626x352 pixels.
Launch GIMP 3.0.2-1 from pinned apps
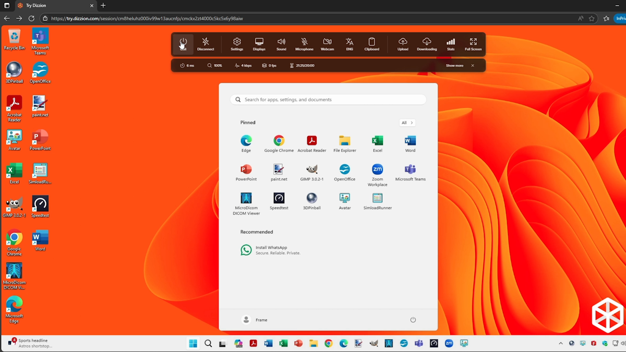click(x=311, y=173)
